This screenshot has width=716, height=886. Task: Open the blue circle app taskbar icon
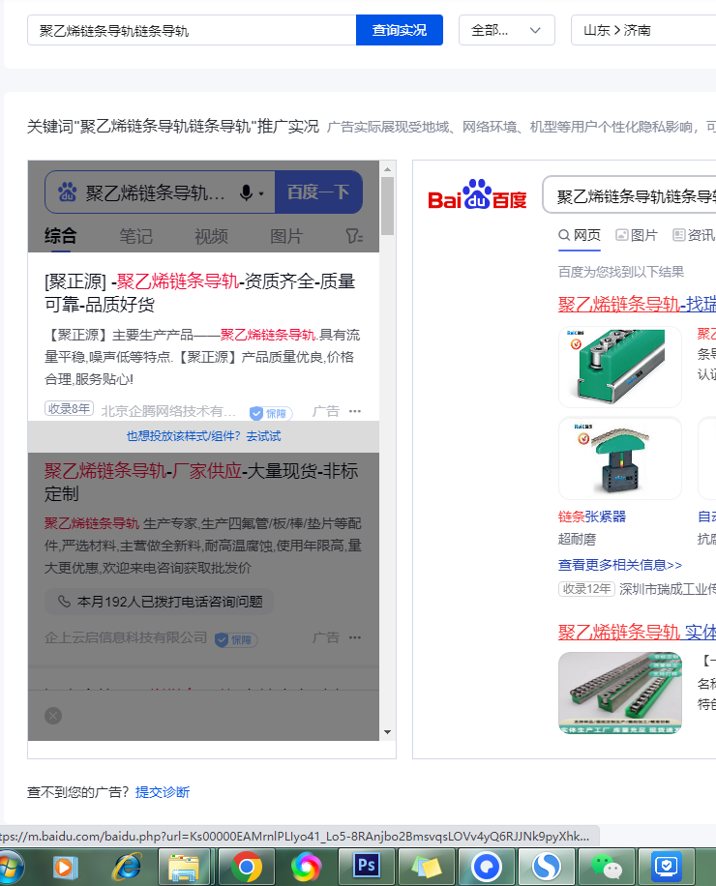(x=487, y=867)
